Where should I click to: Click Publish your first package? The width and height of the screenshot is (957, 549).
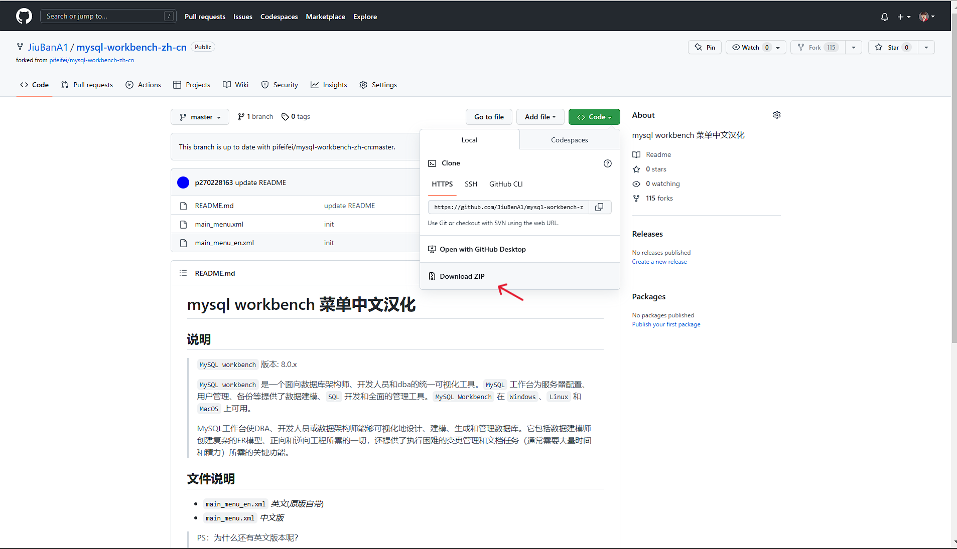point(666,324)
